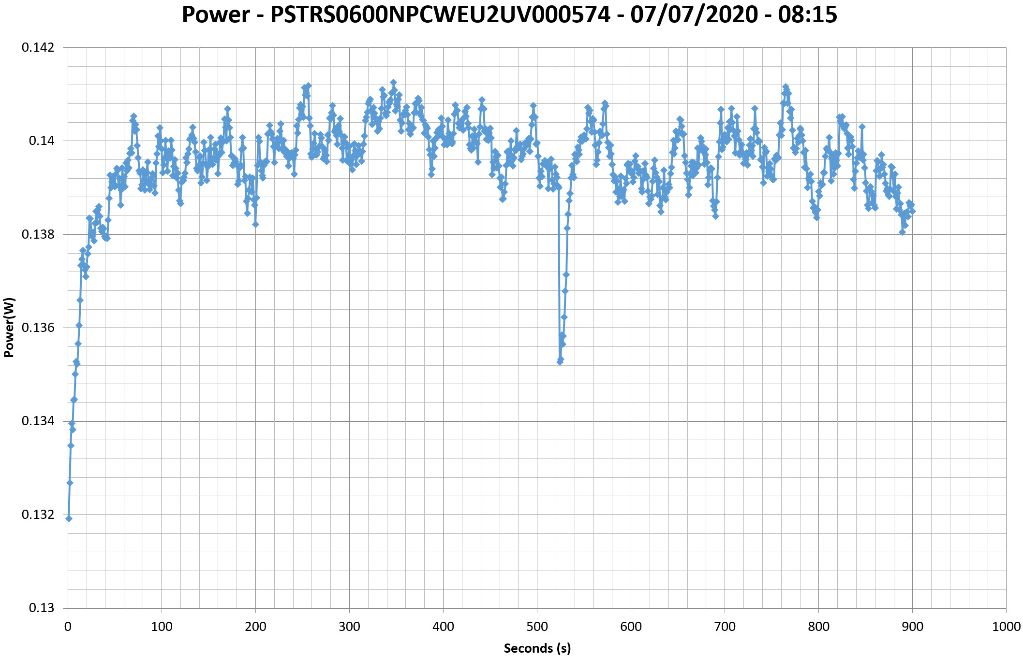1023x658 pixels.
Task: Click the 900 x-axis tick label
Action: click(912, 627)
